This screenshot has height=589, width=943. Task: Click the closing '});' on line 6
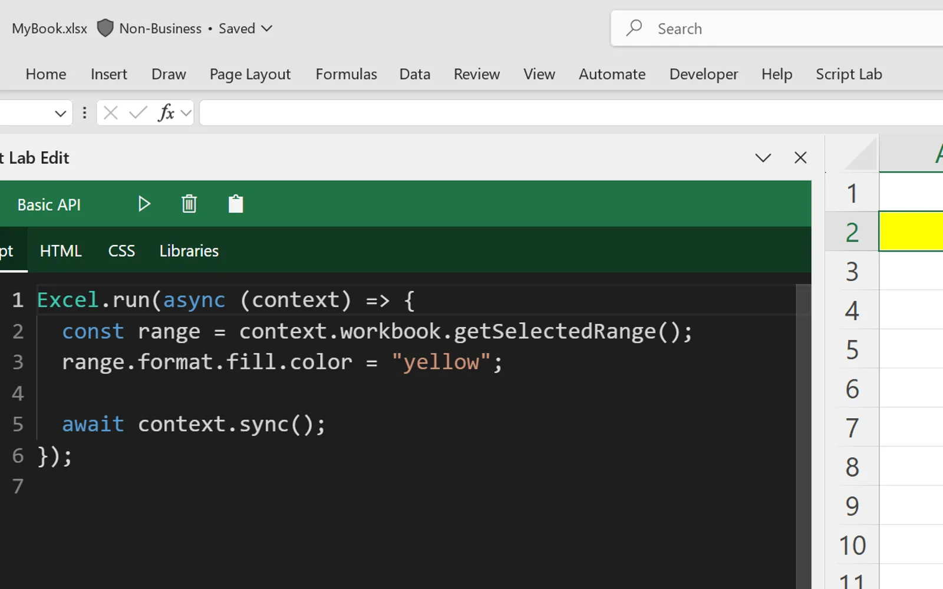point(55,456)
